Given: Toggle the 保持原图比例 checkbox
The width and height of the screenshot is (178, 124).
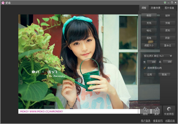Looking at the screenshot, I should (145, 68).
